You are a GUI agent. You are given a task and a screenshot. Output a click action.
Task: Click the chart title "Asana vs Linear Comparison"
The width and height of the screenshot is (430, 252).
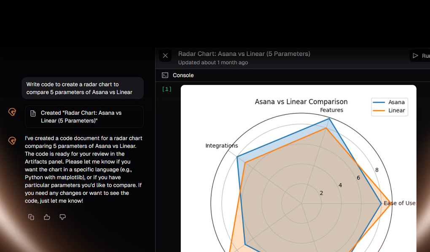tap(301, 102)
